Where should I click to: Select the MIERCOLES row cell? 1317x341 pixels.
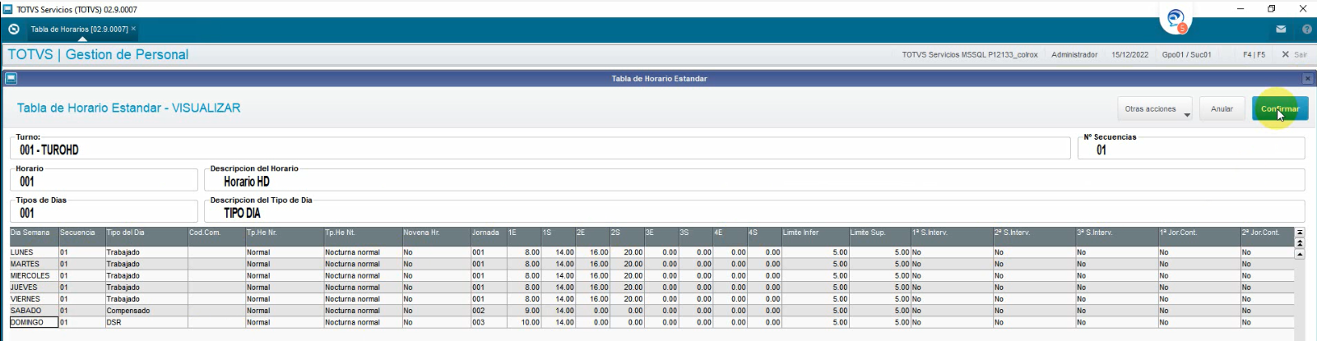[34, 275]
